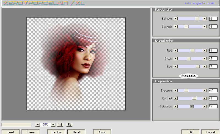Viewport: 220px width, 134px height.
Task: Cancel the Porcelain filter dialog
Action: pyautogui.click(x=210, y=132)
